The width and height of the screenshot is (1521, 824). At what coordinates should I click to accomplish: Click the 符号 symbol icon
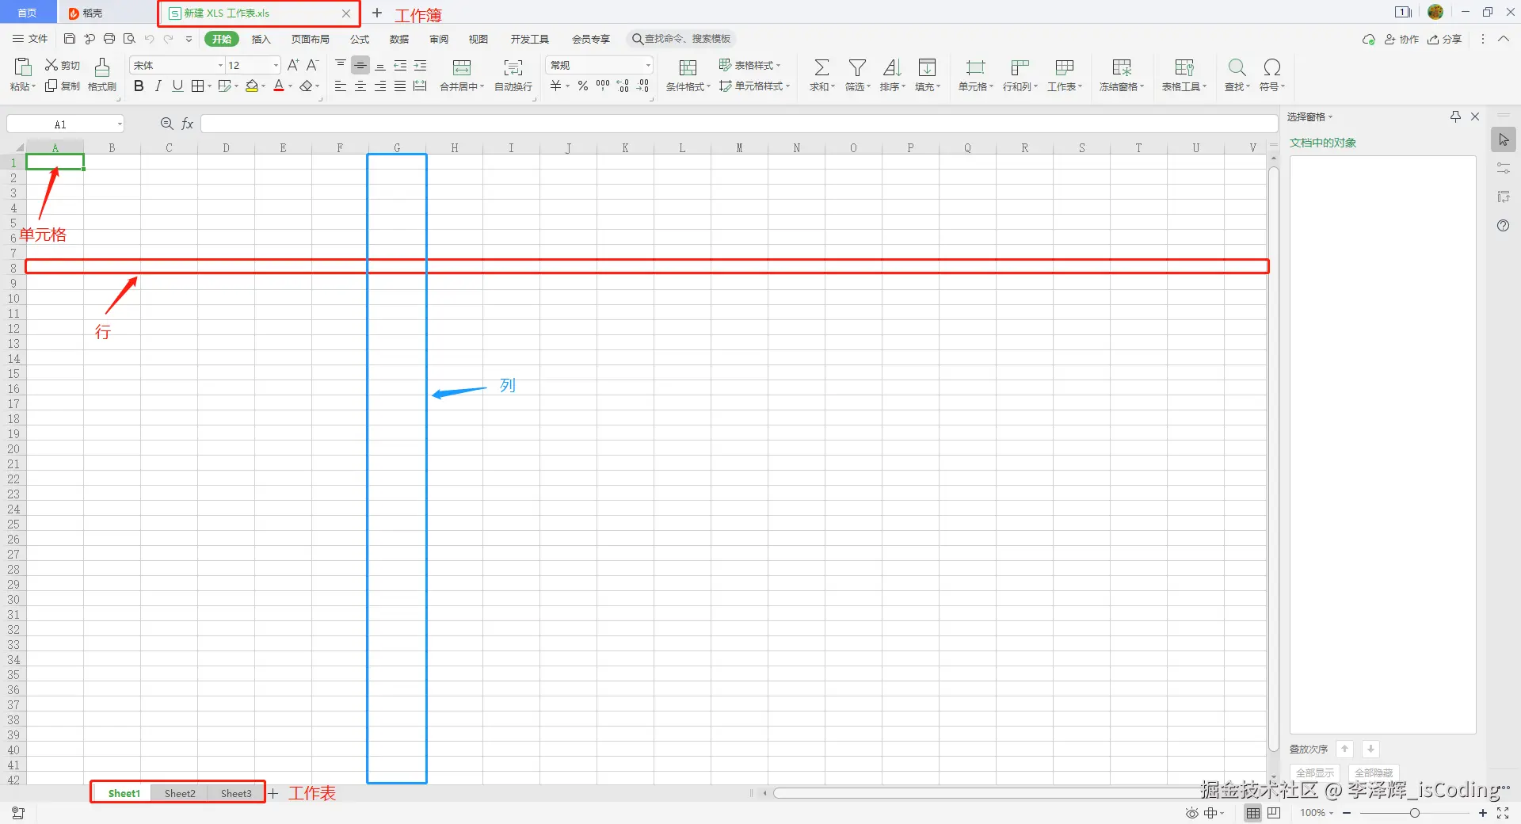coord(1271,67)
